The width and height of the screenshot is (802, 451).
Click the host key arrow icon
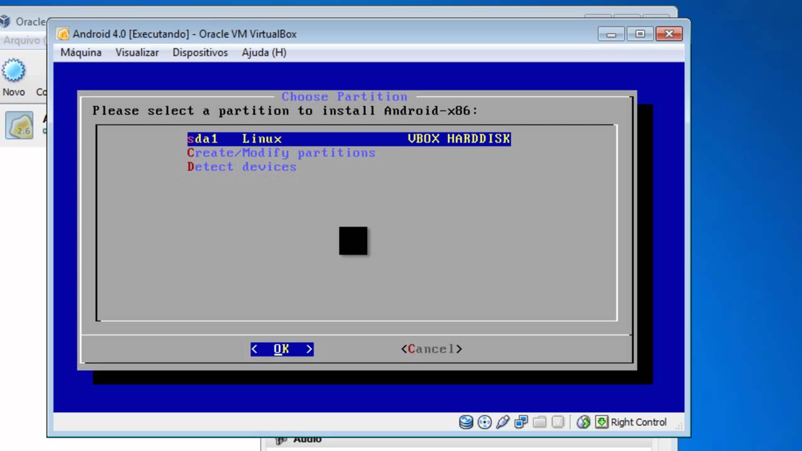(x=601, y=422)
